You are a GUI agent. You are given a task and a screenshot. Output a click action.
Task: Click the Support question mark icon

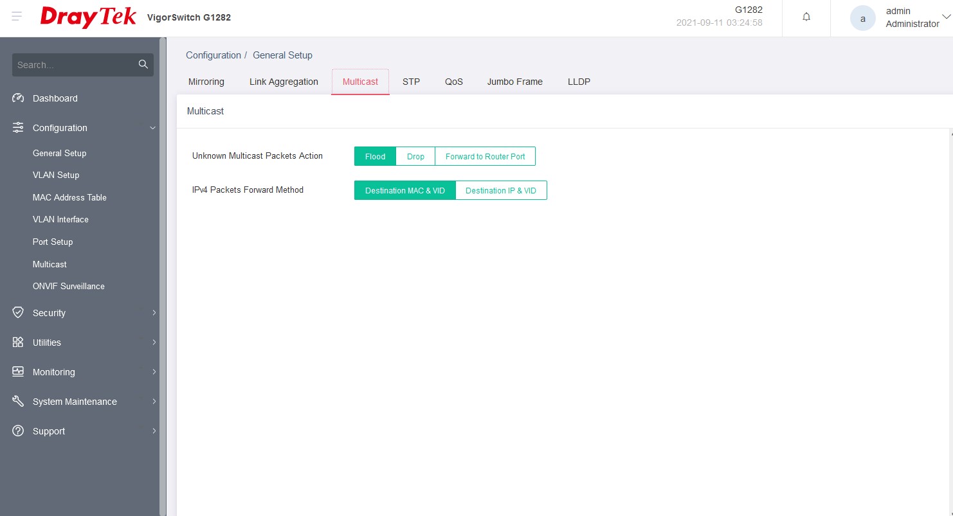pyautogui.click(x=18, y=431)
